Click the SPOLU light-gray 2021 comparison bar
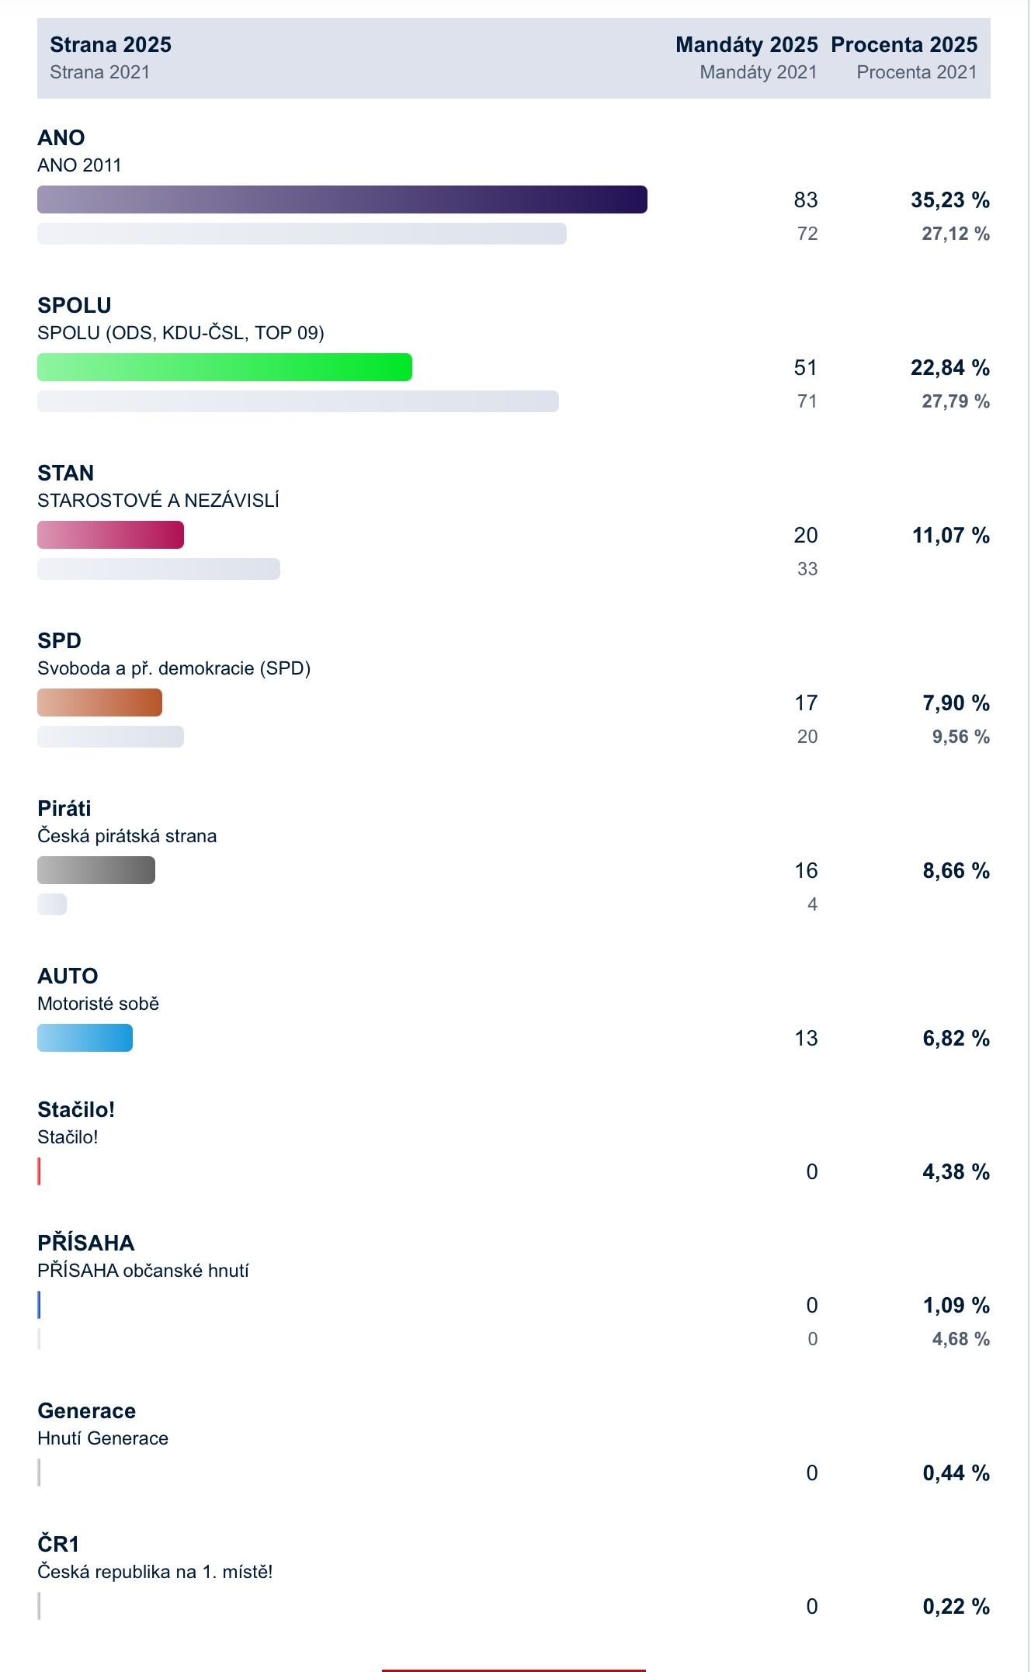 pos(297,401)
